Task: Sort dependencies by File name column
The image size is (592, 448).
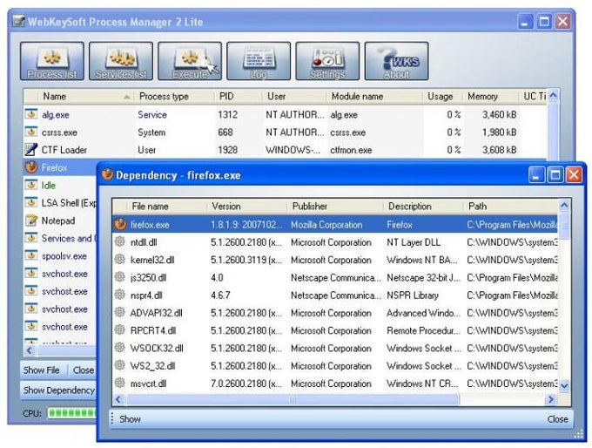Action: click(166, 207)
